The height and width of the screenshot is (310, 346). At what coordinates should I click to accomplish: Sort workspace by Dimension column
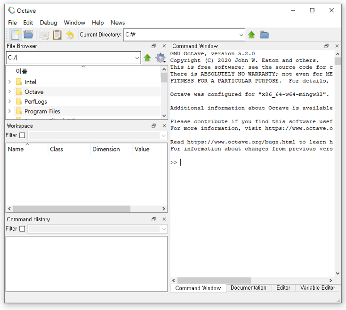point(112,149)
